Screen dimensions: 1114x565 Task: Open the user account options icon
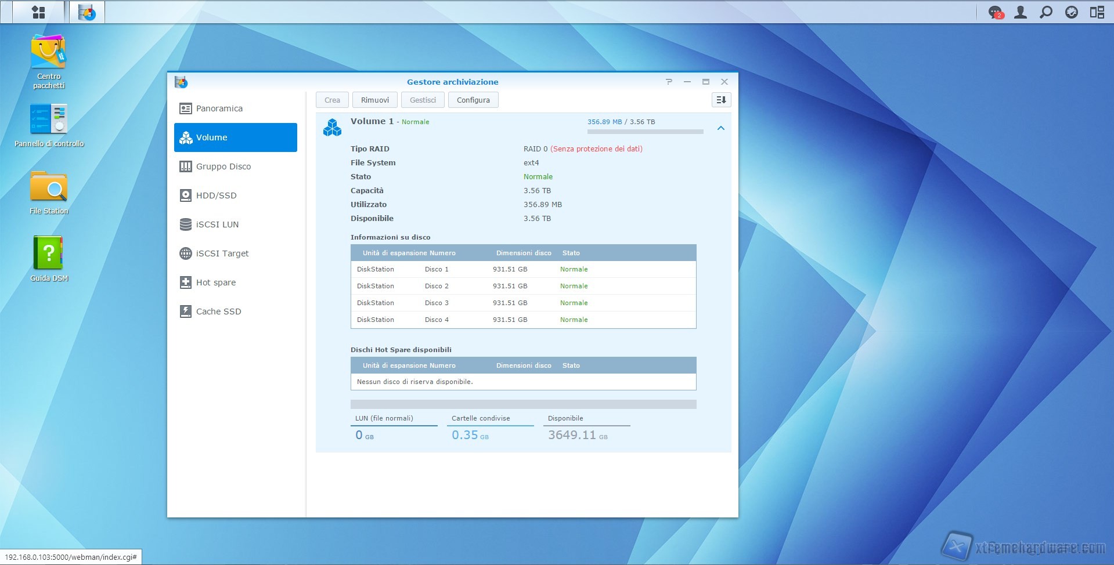[x=1021, y=12]
